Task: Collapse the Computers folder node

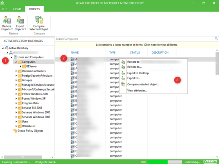Action: 16,62
